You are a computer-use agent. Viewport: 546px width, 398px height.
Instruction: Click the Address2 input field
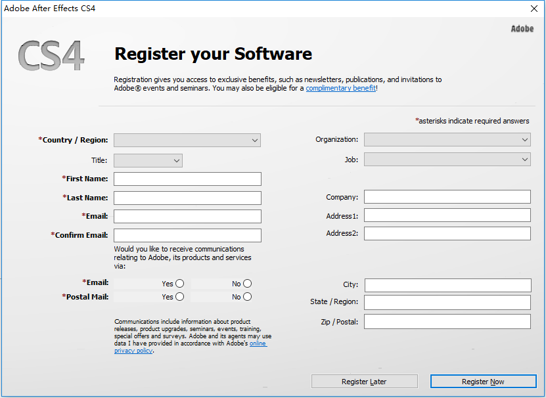pos(447,233)
